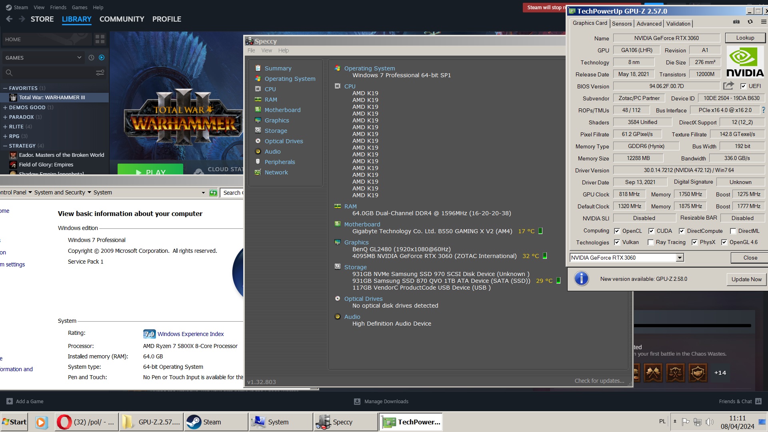Click Update Now button in GPU-Z
Screen dimensions: 768x432
(x=746, y=279)
